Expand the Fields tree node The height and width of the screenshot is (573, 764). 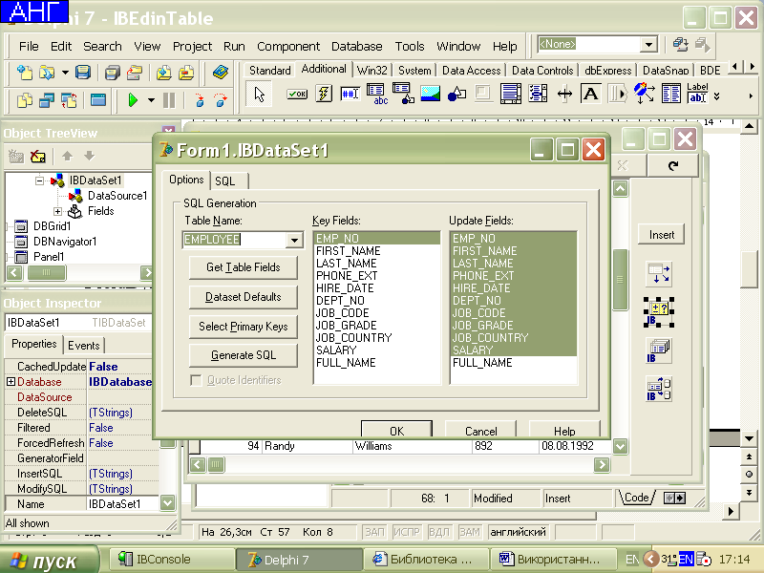tap(57, 211)
